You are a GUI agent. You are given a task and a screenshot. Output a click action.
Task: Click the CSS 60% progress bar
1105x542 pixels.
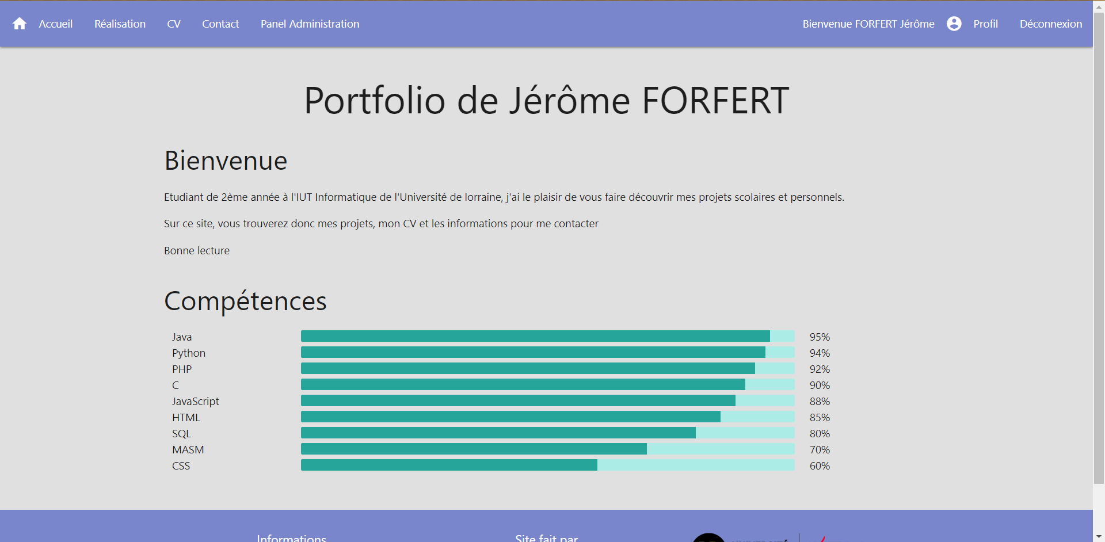click(x=548, y=465)
